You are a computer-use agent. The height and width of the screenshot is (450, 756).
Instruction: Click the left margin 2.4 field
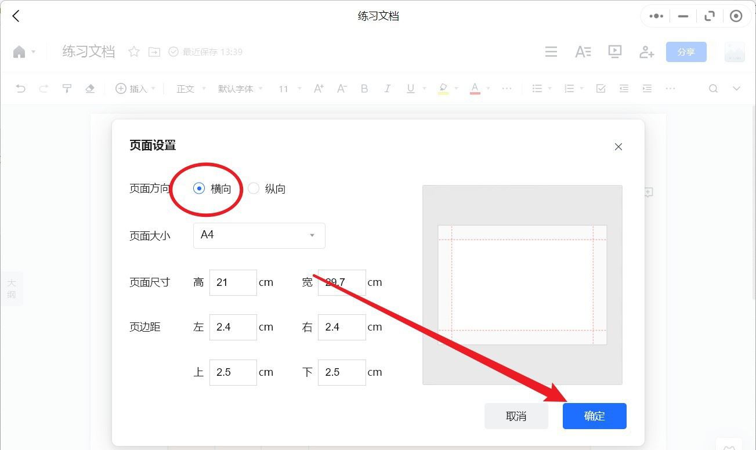pyautogui.click(x=233, y=327)
